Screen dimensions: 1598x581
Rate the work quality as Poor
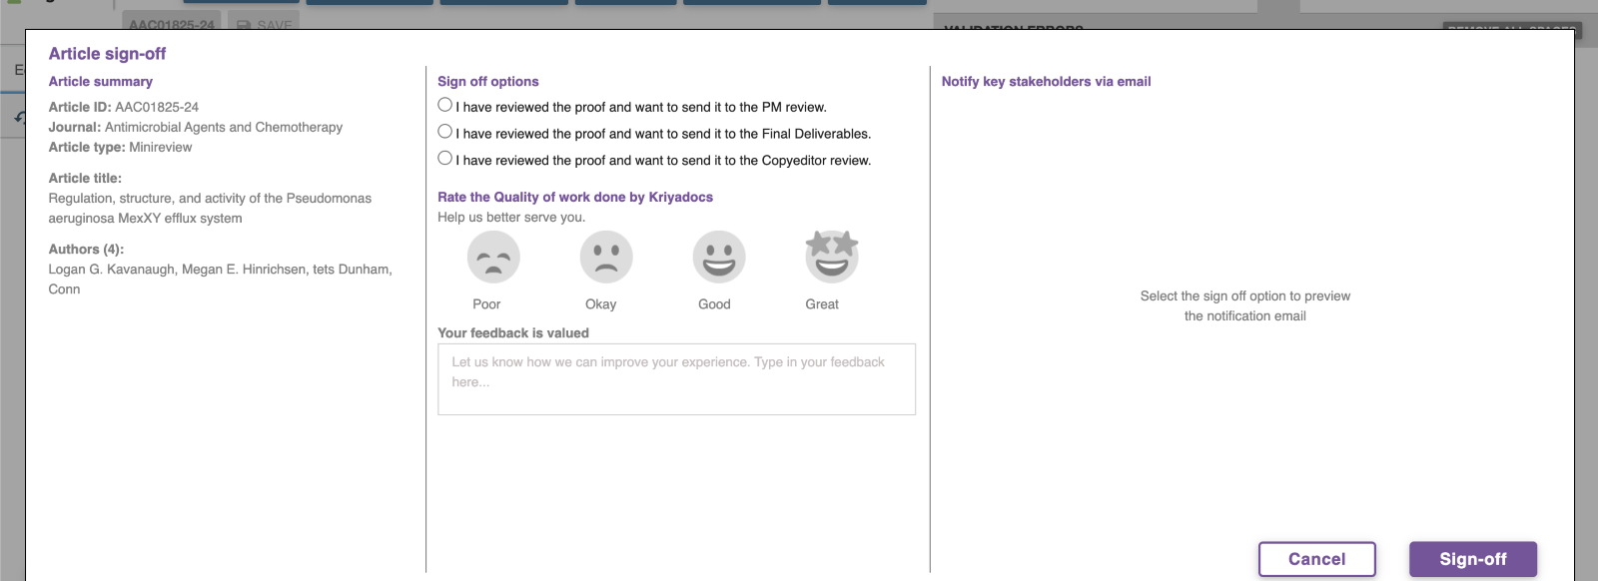point(493,258)
